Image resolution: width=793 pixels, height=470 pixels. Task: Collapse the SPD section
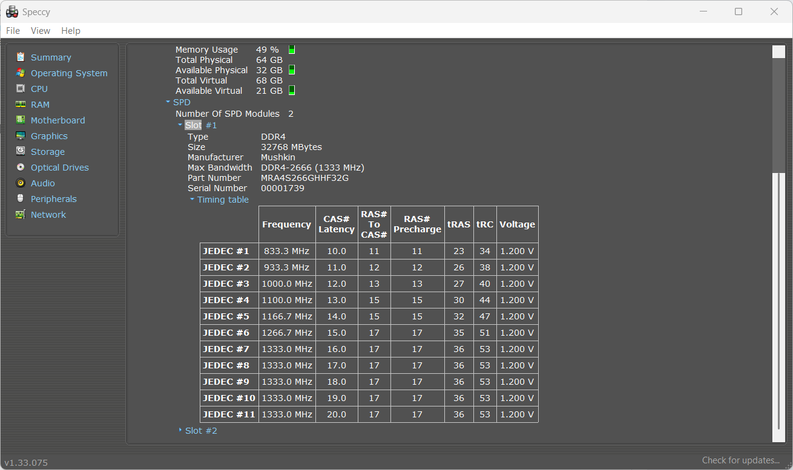coord(168,102)
